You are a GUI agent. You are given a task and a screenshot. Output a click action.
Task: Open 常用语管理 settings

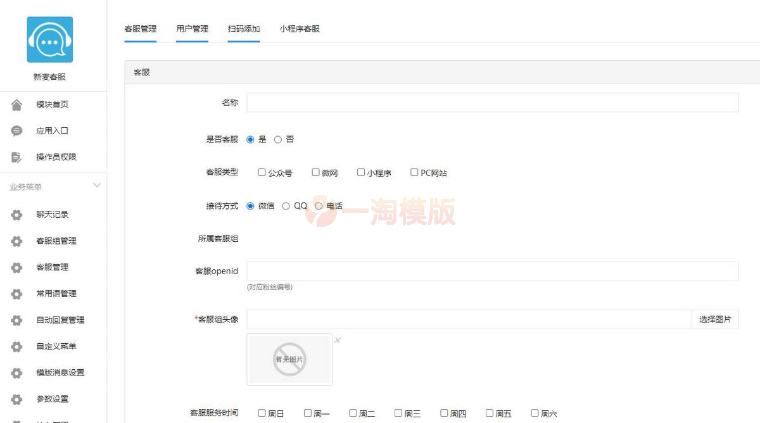point(56,293)
